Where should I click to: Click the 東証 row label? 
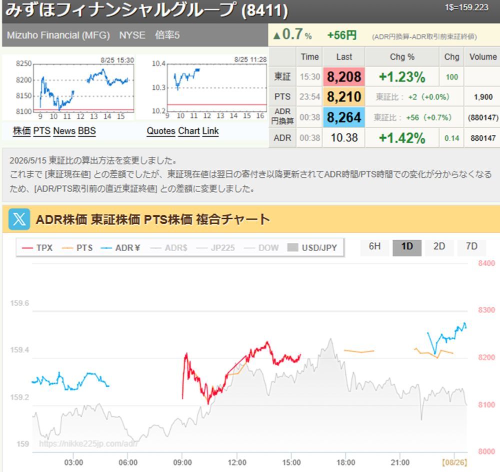282,77
